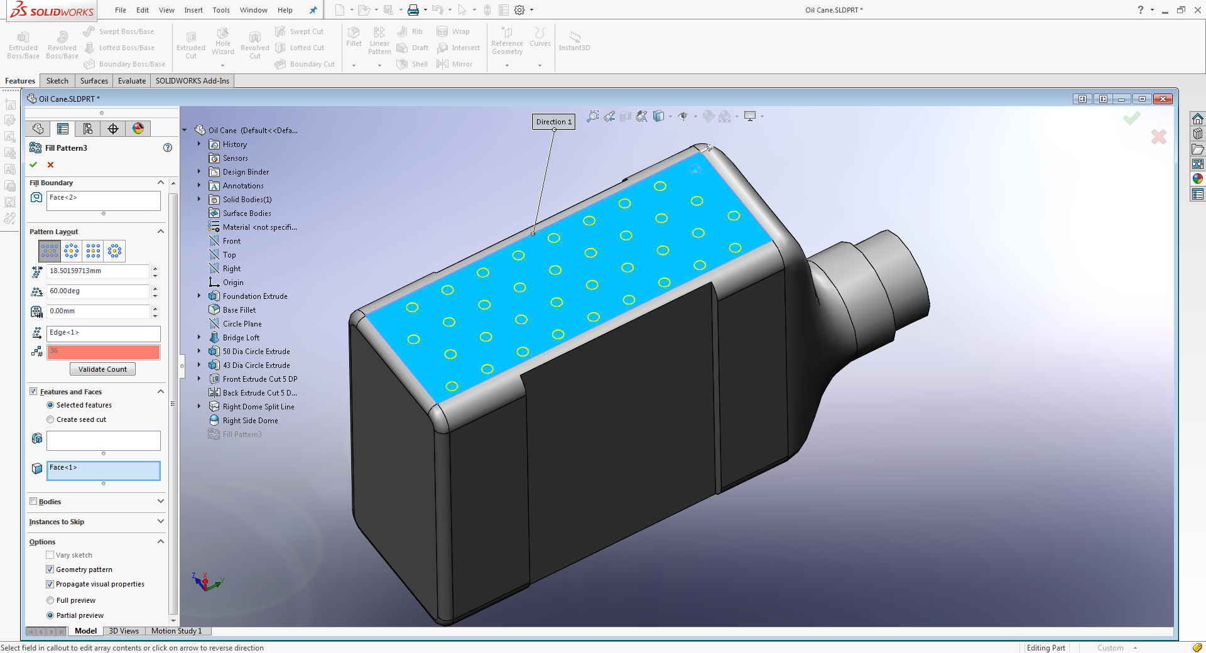The image size is (1206, 653).
Task: Switch to the Evaluate tab
Action: (132, 80)
